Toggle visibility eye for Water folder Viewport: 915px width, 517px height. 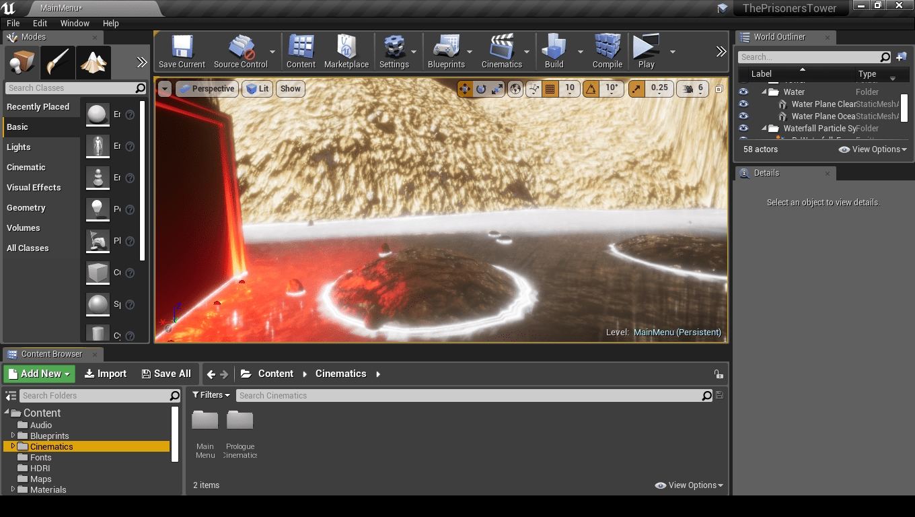coord(743,92)
